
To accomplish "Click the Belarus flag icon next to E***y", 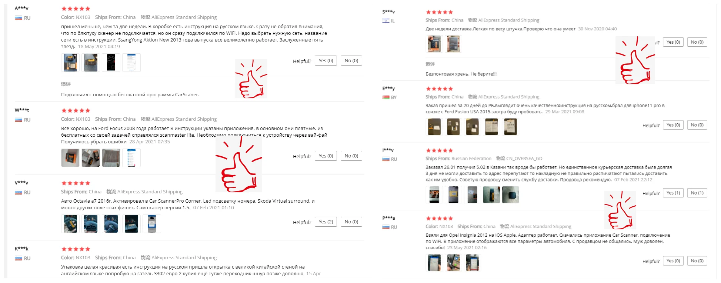I will 386,97.
